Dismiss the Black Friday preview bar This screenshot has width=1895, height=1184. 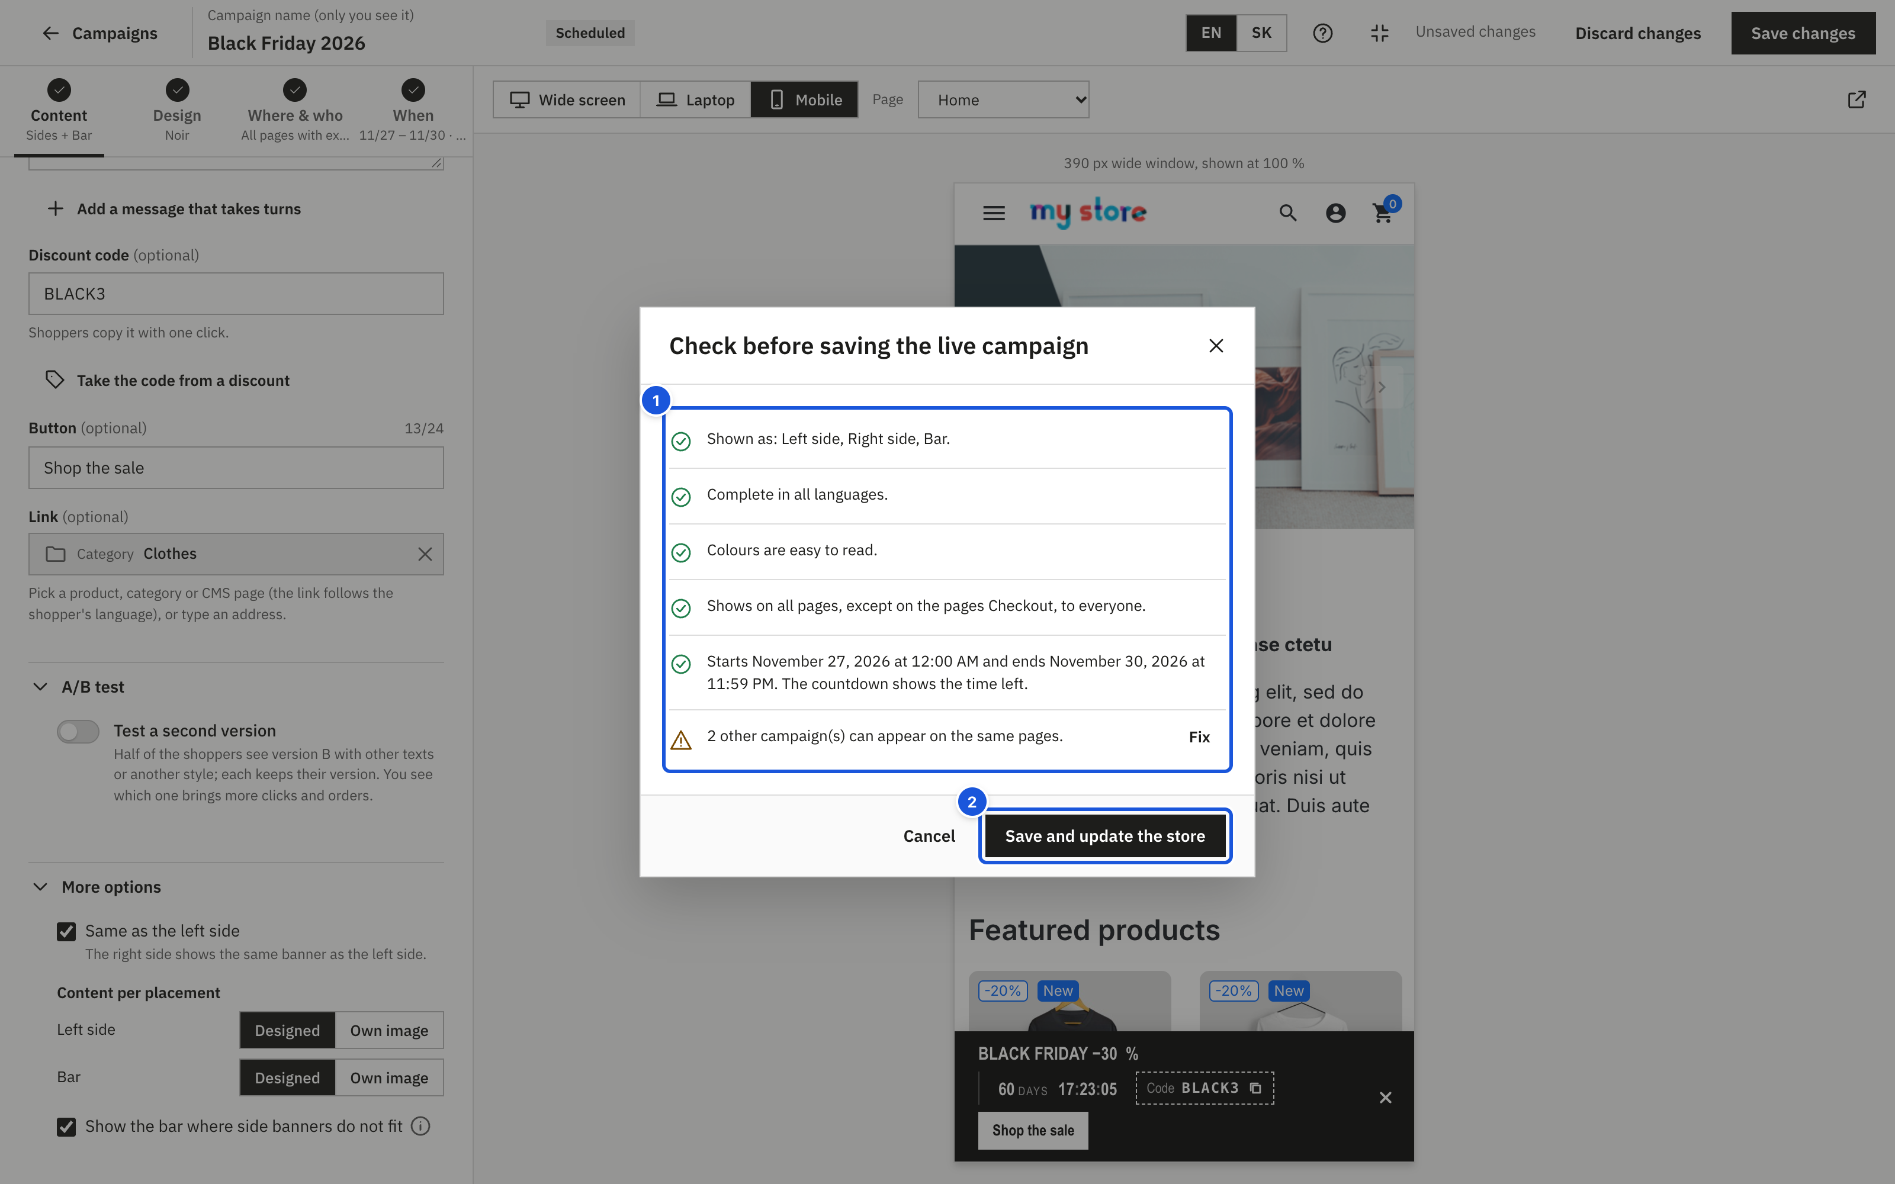(x=1385, y=1097)
